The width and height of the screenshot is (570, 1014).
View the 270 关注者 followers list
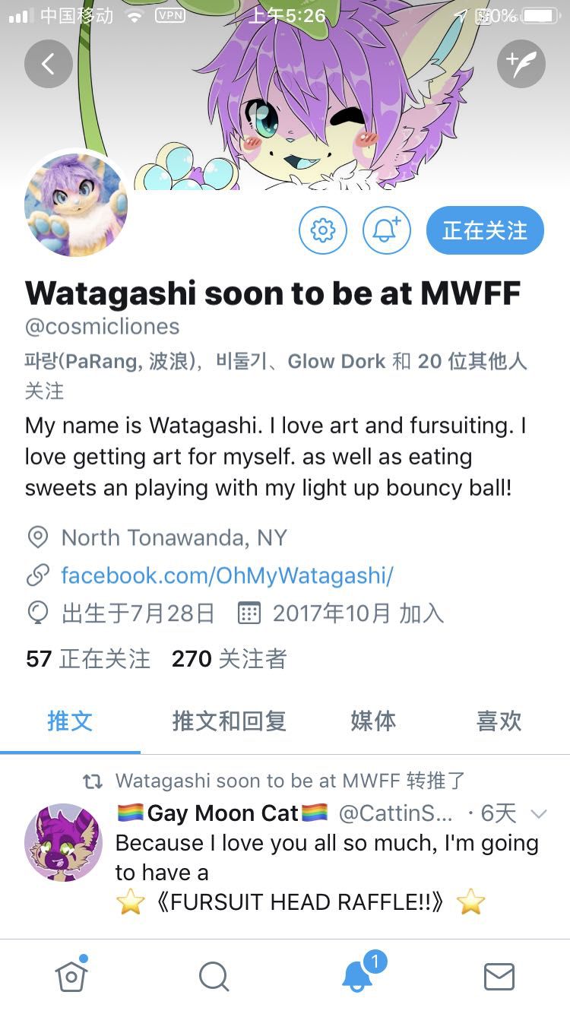click(x=230, y=658)
